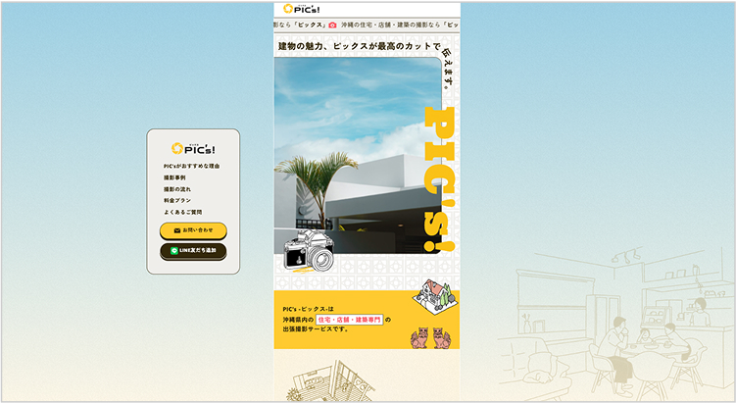Click the hero building photo

point(358,156)
